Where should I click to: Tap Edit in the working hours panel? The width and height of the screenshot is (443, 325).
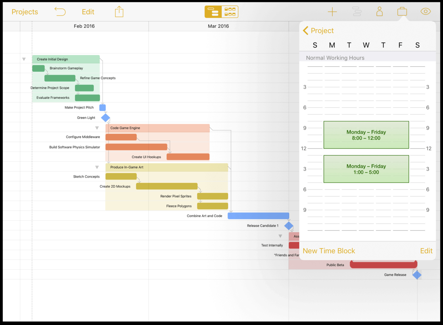[426, 251]
